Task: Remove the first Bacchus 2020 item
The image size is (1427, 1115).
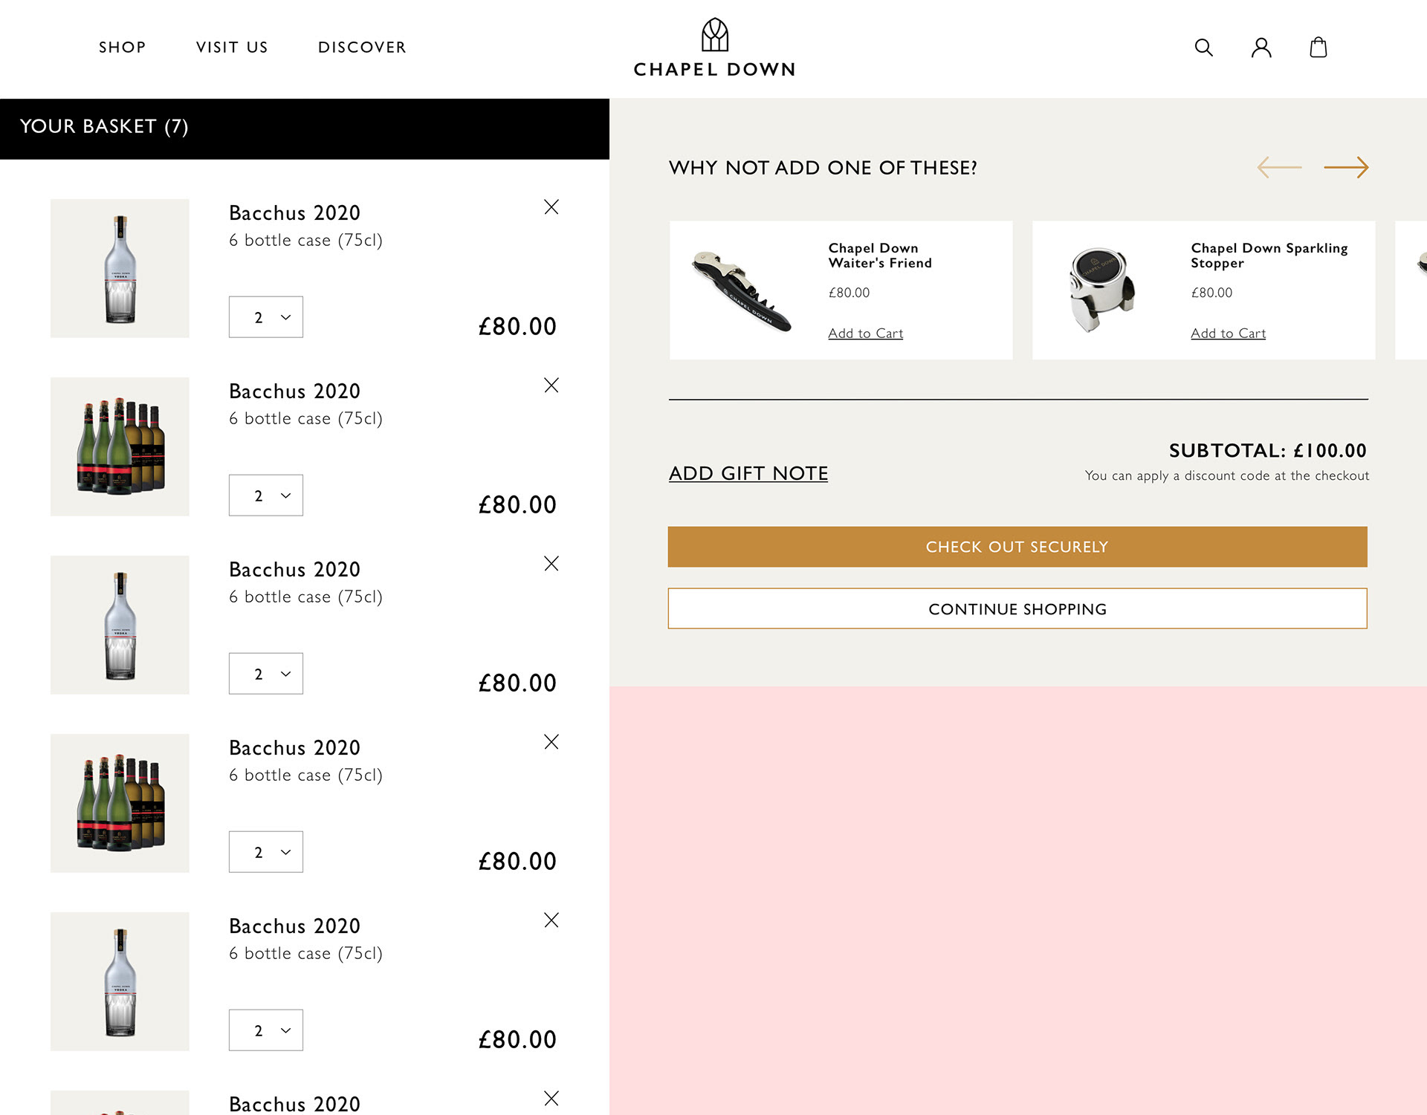Action: [x=551, y=207]
